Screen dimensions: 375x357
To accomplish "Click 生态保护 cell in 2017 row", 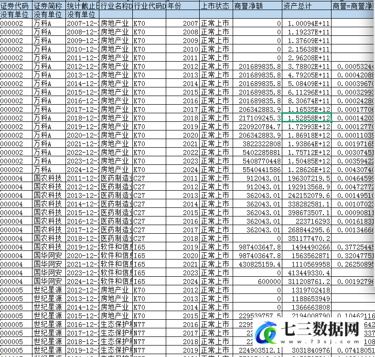I will [x=116, y=333].
